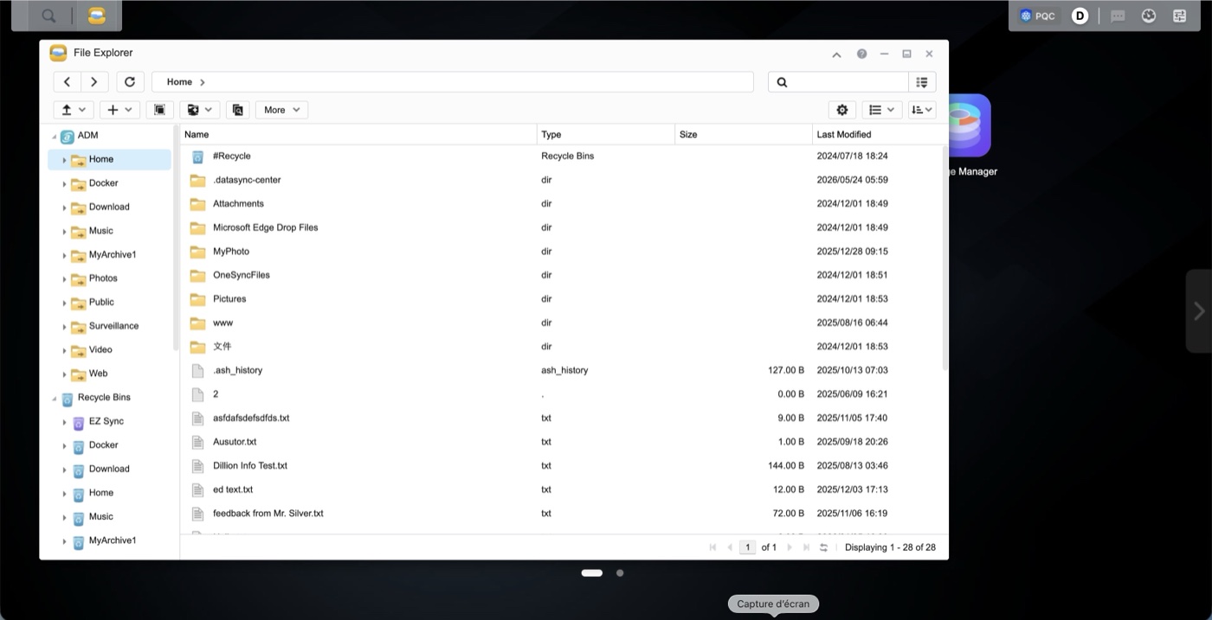This screenshot has height=620, width=1212.
Task: Select asfdafsdefsdfds.txt file
Action: coord(561,418)
